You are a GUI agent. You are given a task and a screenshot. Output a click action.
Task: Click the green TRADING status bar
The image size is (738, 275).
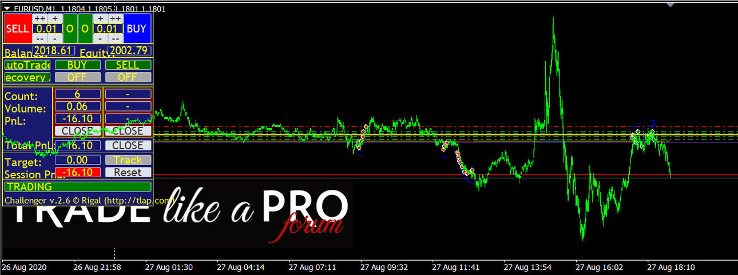[78, 187]
